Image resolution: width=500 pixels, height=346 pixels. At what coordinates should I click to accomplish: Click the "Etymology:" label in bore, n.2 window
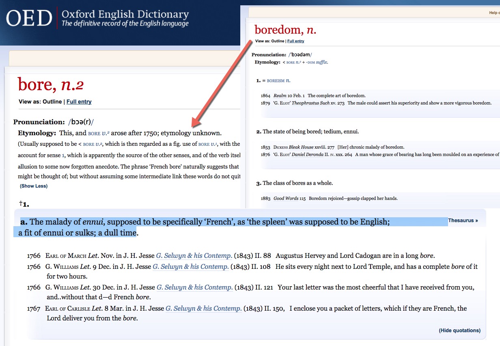pyautogui.click(x=37, y=133)
